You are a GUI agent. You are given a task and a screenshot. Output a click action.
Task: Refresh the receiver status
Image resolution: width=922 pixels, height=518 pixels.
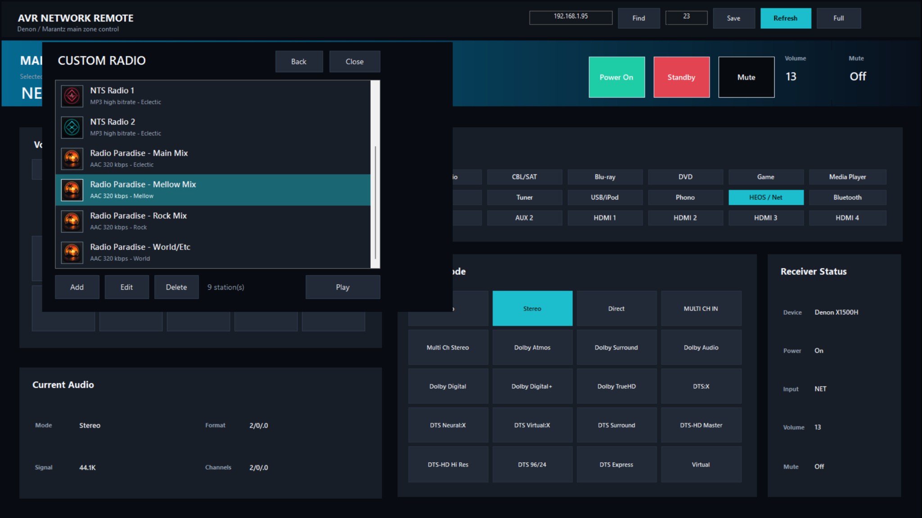(x=786, y=18)
